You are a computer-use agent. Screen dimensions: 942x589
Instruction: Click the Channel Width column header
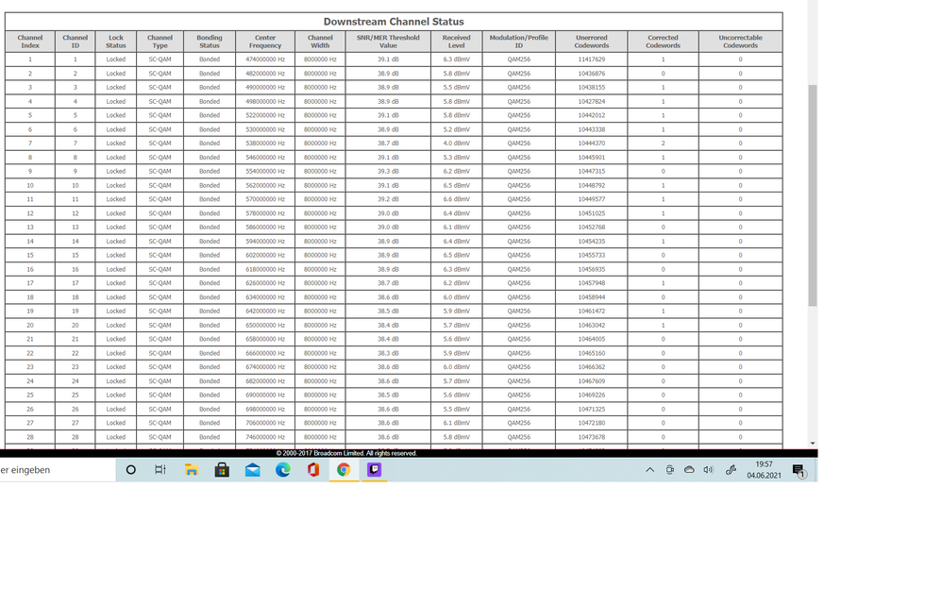tap(320, 42)
